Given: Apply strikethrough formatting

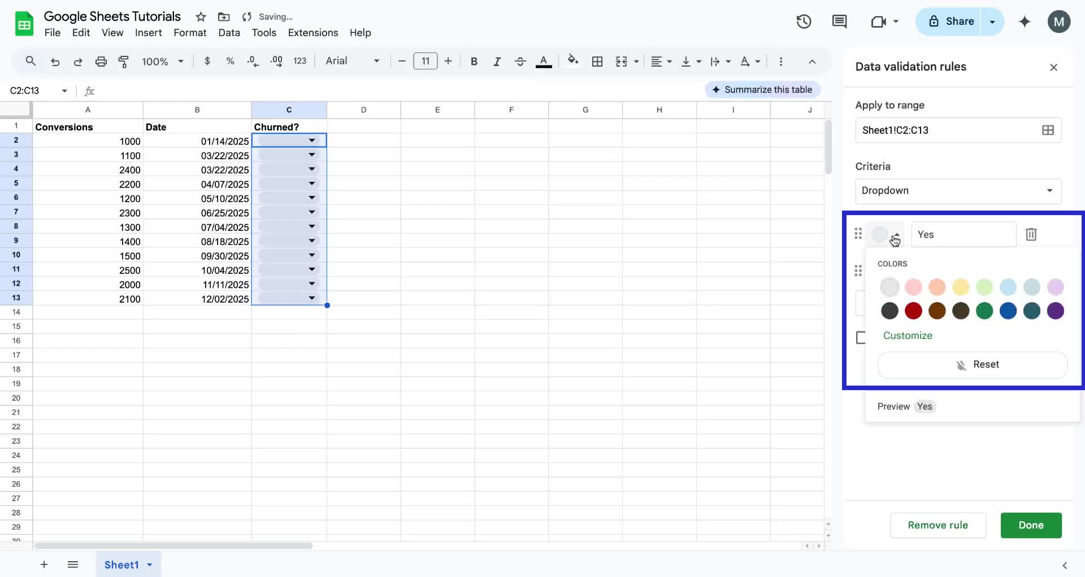Looking at the screenshot, I should coord(520,62).
